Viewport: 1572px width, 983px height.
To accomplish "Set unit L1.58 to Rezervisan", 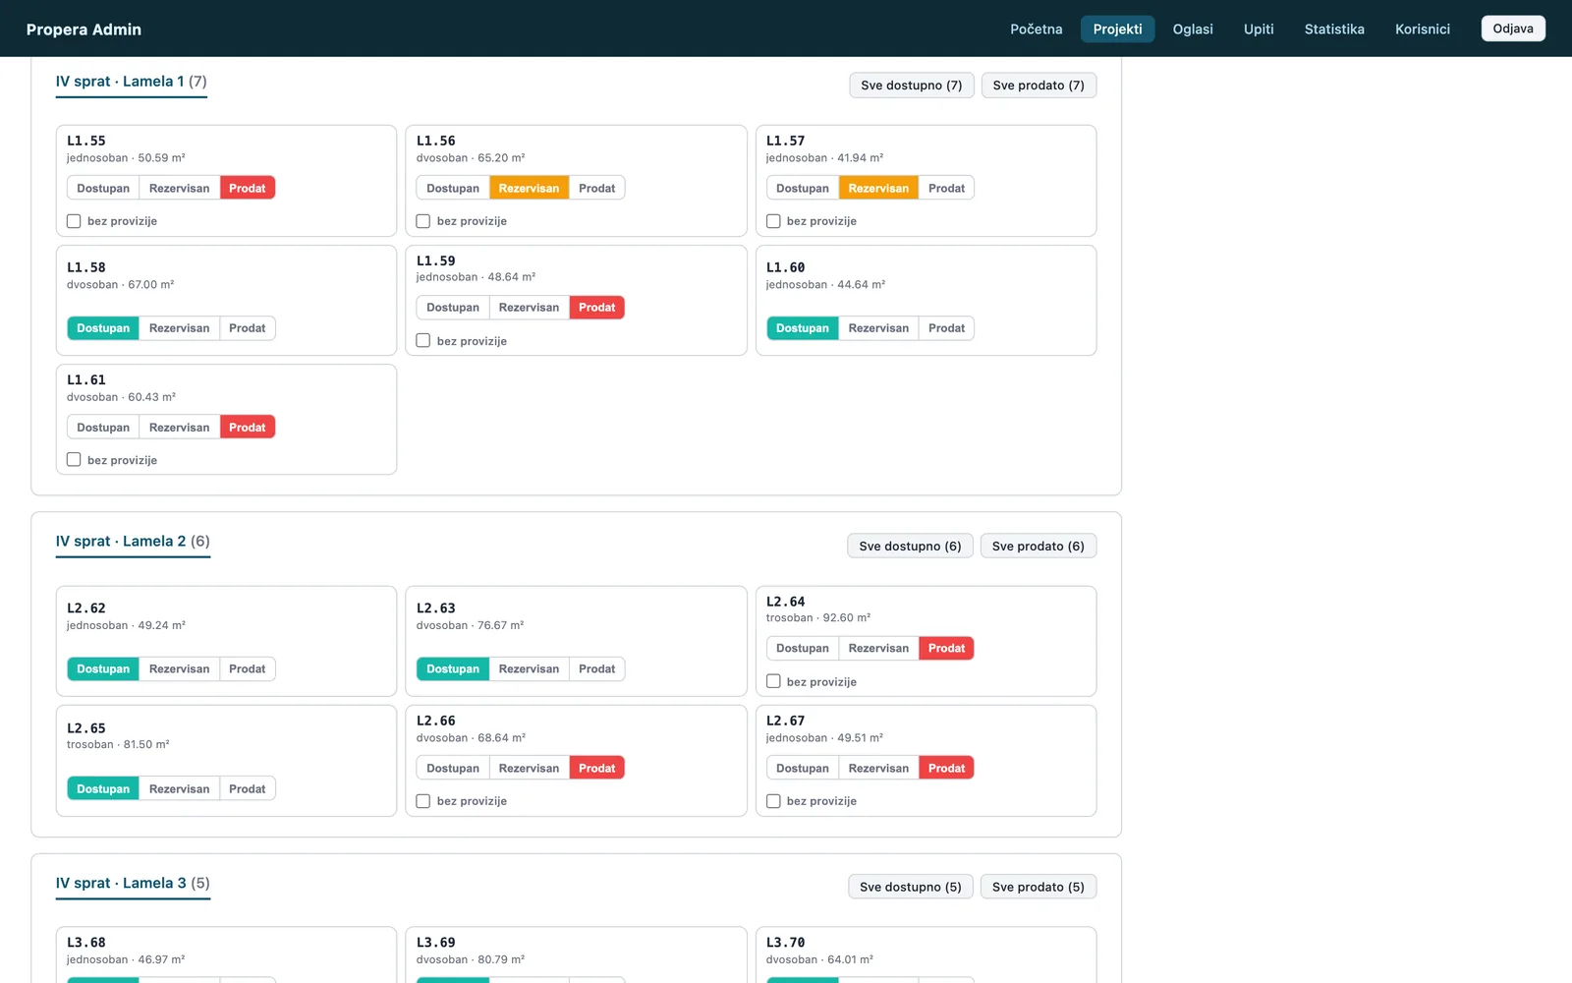I will click(x=179, y=328).
